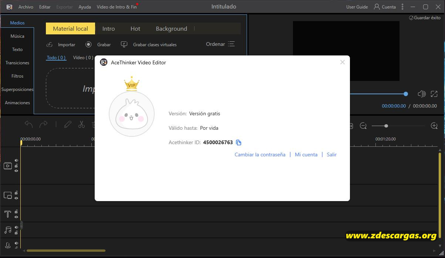The height and width of the screenshot is (258, 445).
Task: Mute the video track audio
Action: click(16, 160)
